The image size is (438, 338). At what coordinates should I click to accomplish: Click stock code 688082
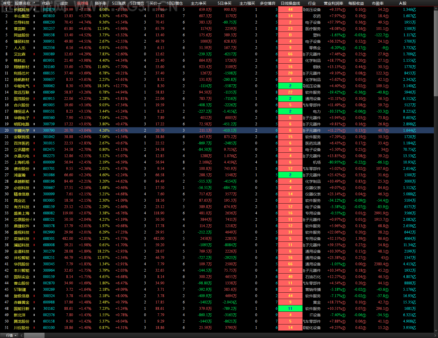(49, 213)
